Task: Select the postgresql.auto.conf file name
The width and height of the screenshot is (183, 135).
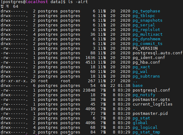Action: (157, 53)
